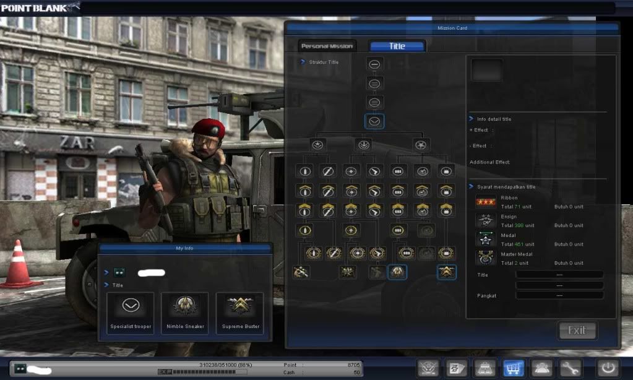Click the rank badge in the bottom status bar

coord(20,368)
